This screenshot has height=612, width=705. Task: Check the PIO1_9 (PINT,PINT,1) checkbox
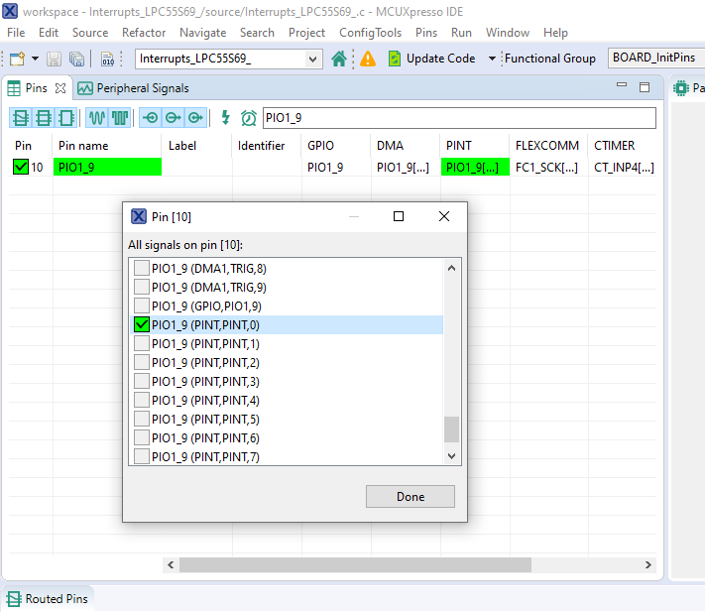[142, 343]
